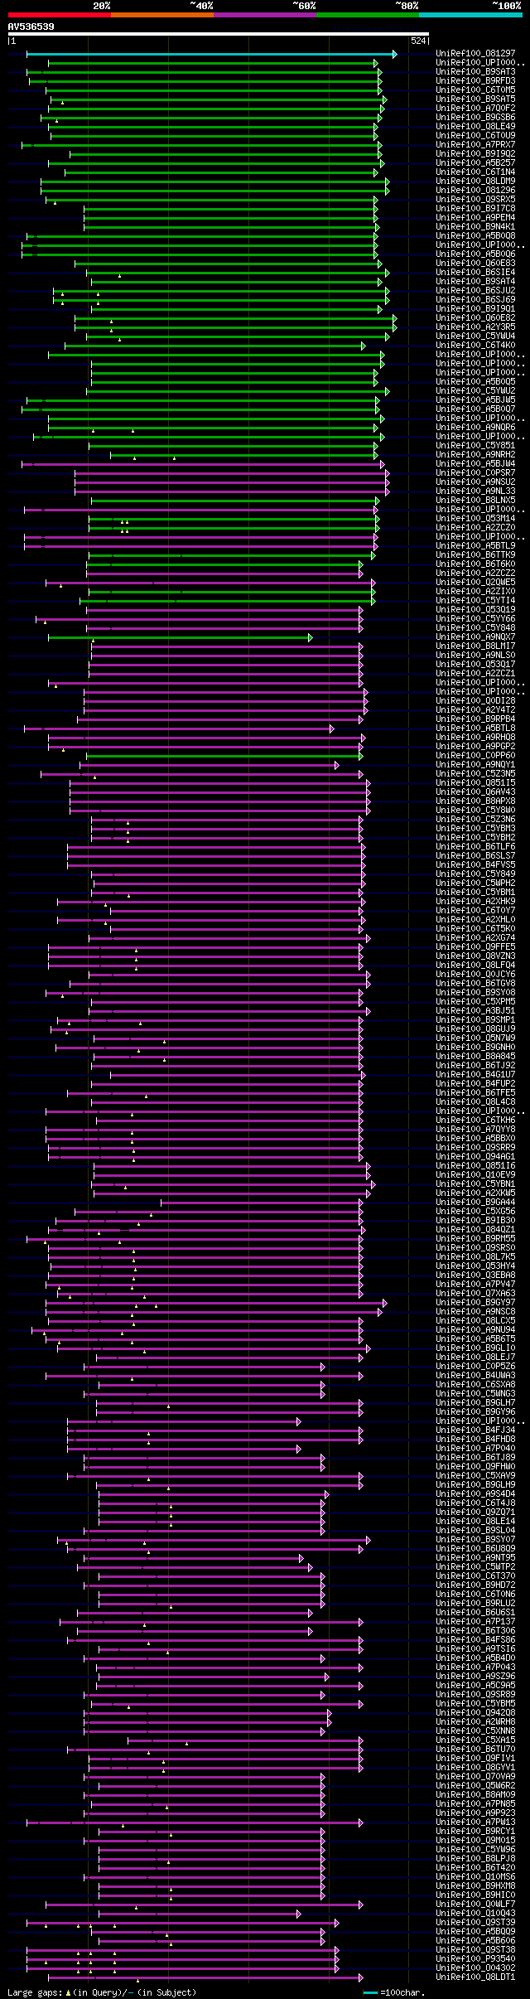Image resolution: width=530 pixels, height=1999 pixels.
Task: Click label UniRef100_B9RPB4
Action: (x=475, y=719)
